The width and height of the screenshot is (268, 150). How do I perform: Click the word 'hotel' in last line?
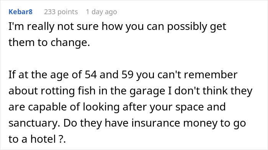tap(43, 139)
